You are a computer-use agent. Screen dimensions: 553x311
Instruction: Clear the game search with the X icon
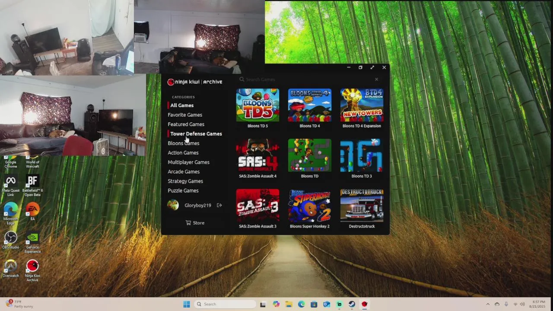point(376,79)
